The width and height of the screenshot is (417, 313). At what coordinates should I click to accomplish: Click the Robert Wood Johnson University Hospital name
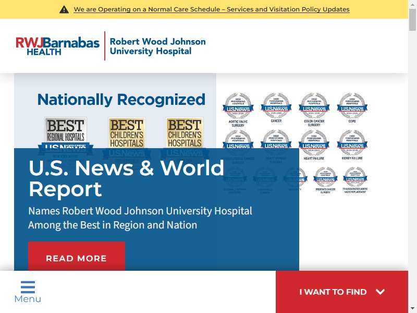(x=157, y=46)
